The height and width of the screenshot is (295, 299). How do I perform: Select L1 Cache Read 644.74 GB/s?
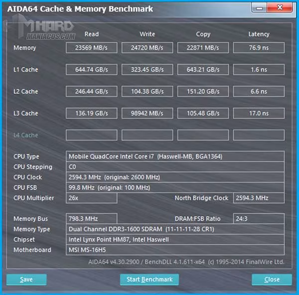(x=92, y=70)
